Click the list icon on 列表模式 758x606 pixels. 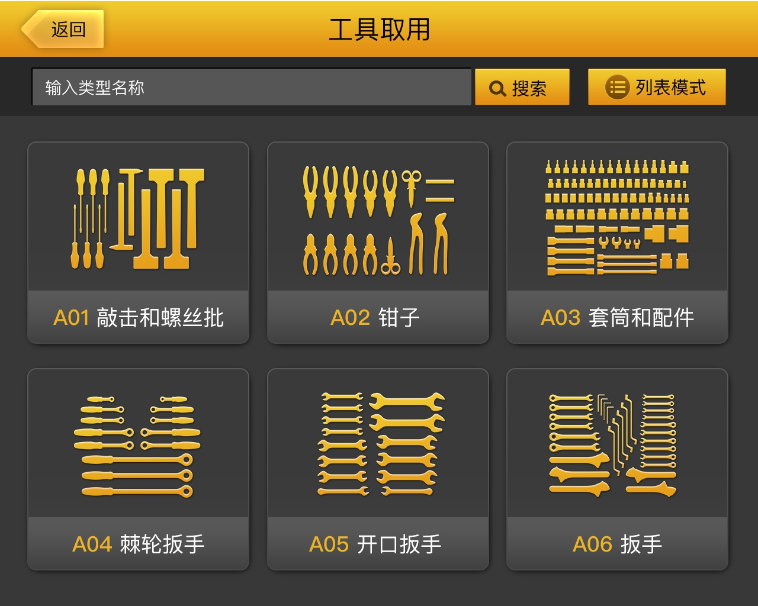tap(616, 87)
